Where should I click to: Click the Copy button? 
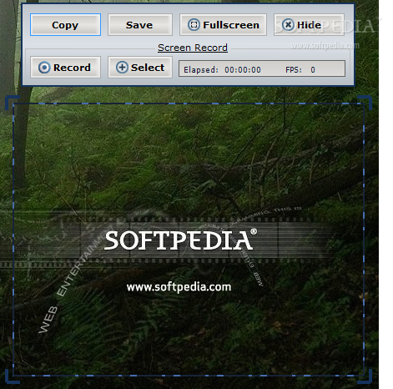[x=65, y=25]
